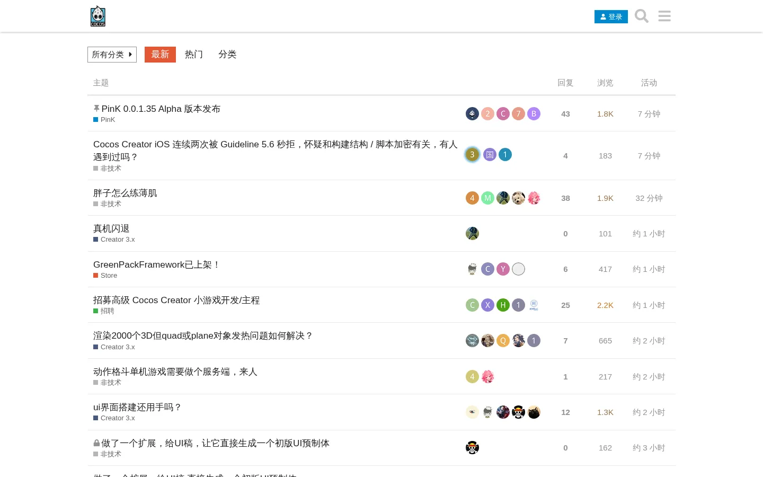Click reply count 43 in PinK row
Viewport: 763px width, 477px height.
[565, 114]
